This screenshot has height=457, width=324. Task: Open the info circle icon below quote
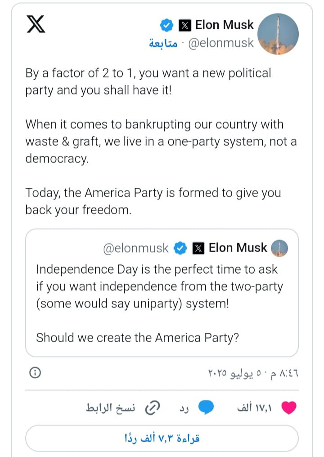point(35,373)
